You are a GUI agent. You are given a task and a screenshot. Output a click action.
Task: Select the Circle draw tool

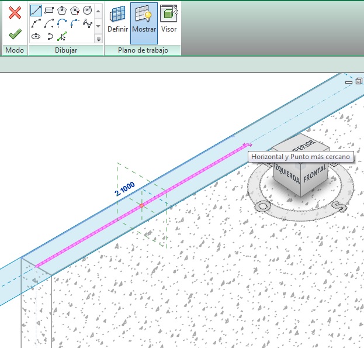click(x=88, y=11)
